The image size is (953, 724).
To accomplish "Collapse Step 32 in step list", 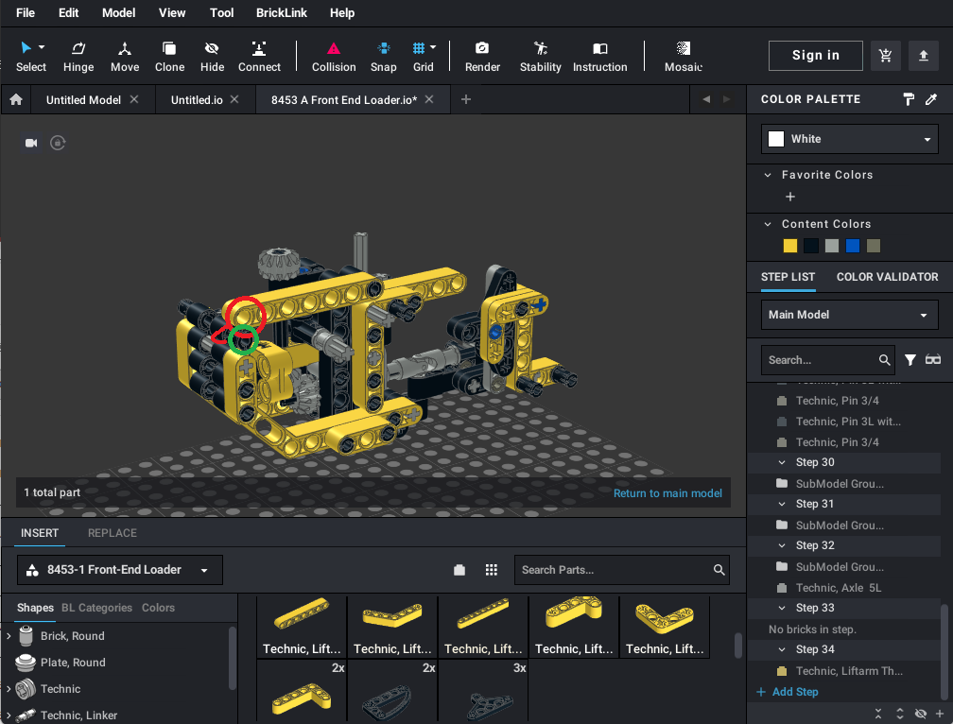I will [782, 545].
